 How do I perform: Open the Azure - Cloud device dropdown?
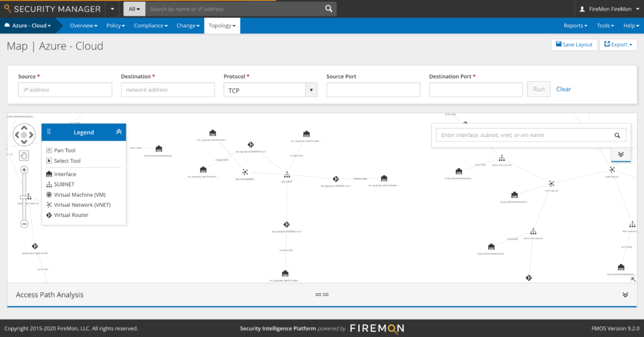pos(28,25)
